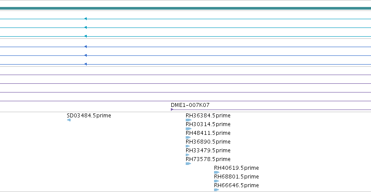Click the DME1-007K07 start triangle marker
The image size is (371, 192).
click(172, 110)
